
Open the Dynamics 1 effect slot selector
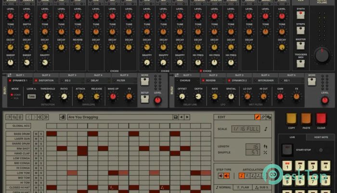coord(19,81)
